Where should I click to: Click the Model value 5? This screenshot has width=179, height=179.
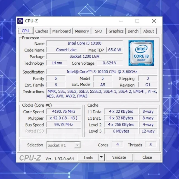point(103,78)
